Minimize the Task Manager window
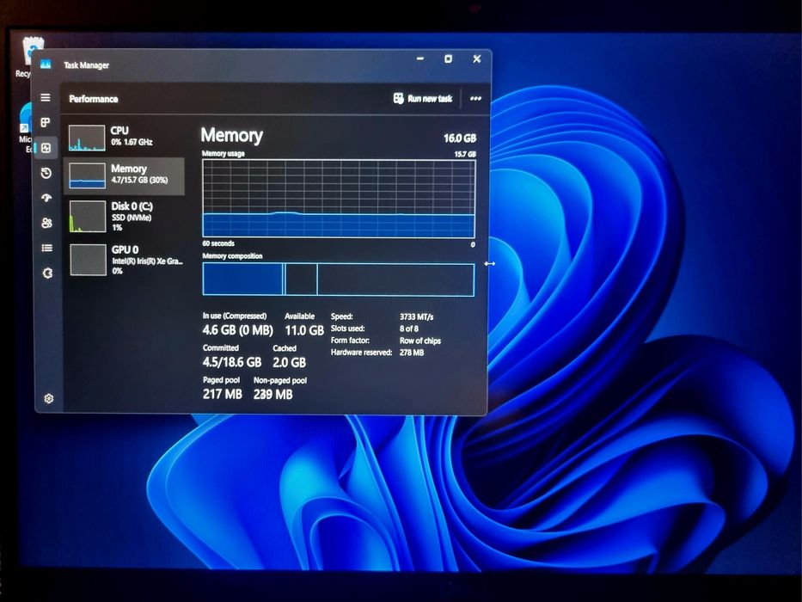 (x=420, y=58)
